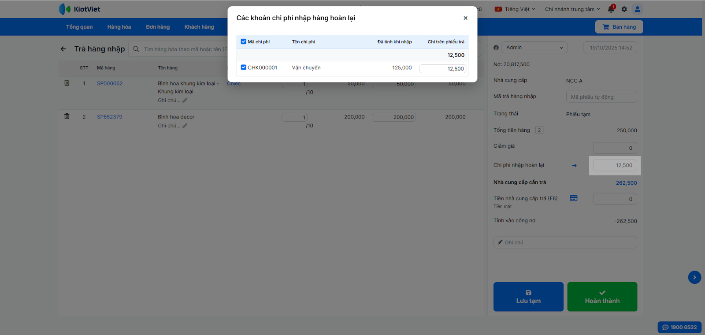Open the Admin user dropdown

[534, 48]
